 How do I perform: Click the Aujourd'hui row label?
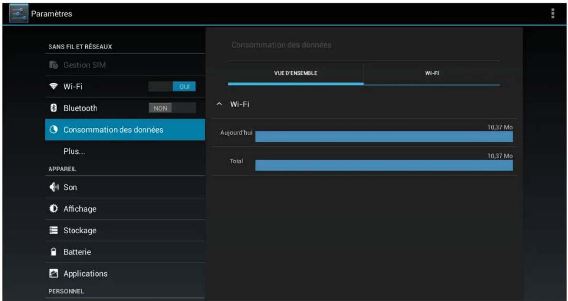237,133
